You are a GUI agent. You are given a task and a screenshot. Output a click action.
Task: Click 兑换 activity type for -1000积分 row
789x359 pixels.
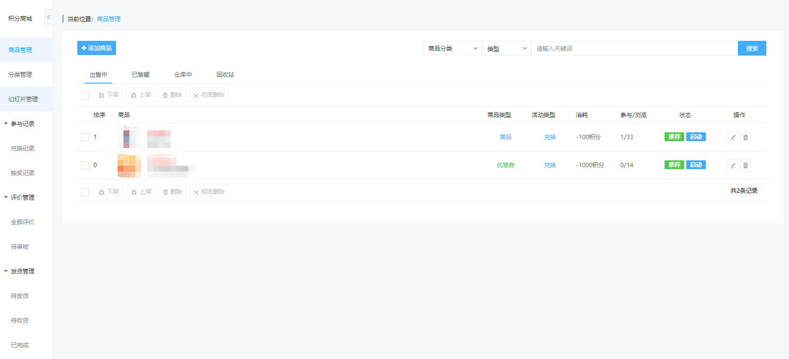pyautogui.click(x=550, y=165)
